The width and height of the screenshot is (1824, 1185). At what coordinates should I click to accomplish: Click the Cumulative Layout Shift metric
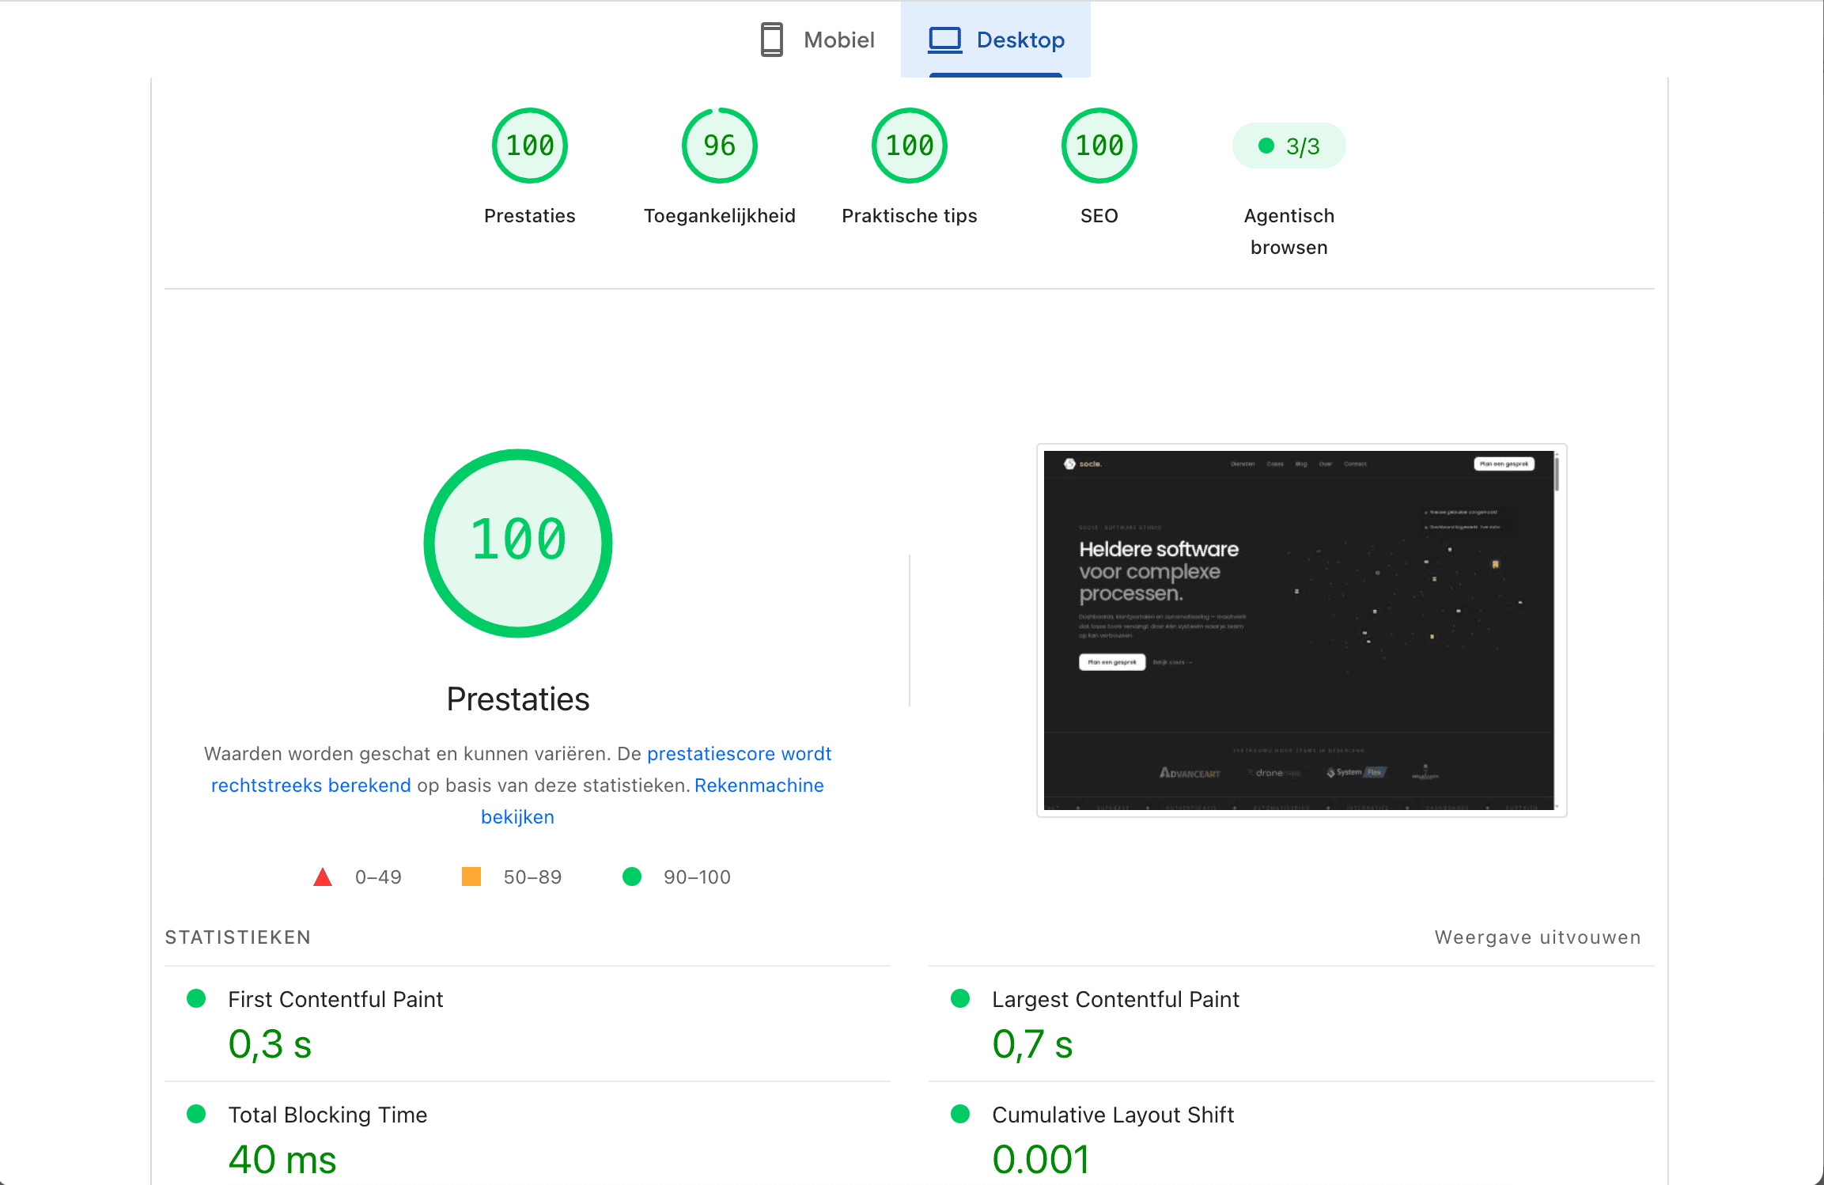(x=1292, y=1134)
